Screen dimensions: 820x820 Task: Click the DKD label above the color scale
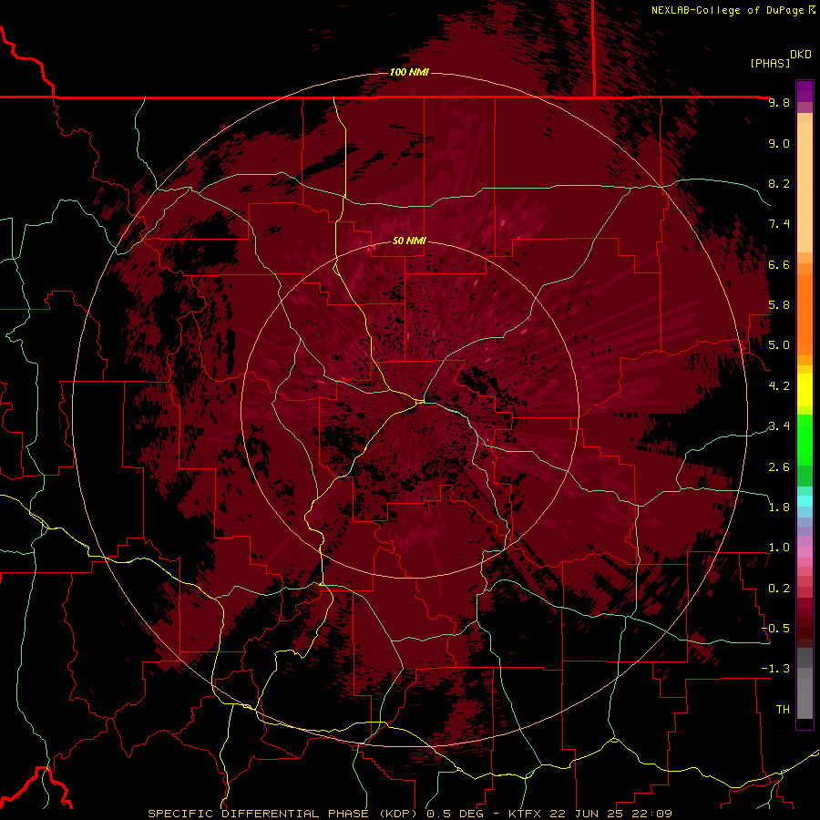pos(801,55)
